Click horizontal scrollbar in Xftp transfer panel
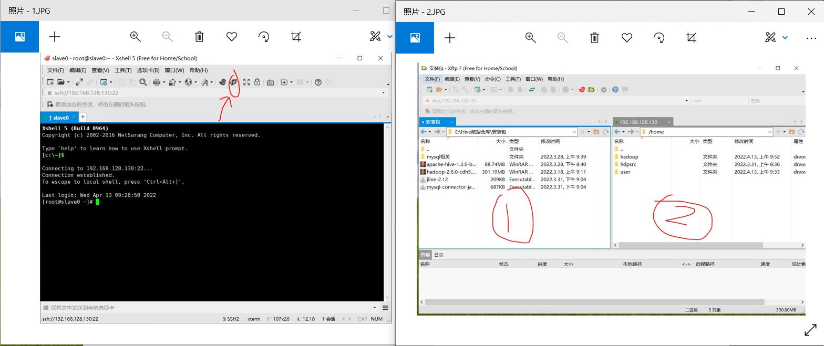 click(x=594, y=302)
